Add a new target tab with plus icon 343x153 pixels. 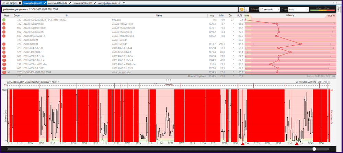[x=124, y=3]
